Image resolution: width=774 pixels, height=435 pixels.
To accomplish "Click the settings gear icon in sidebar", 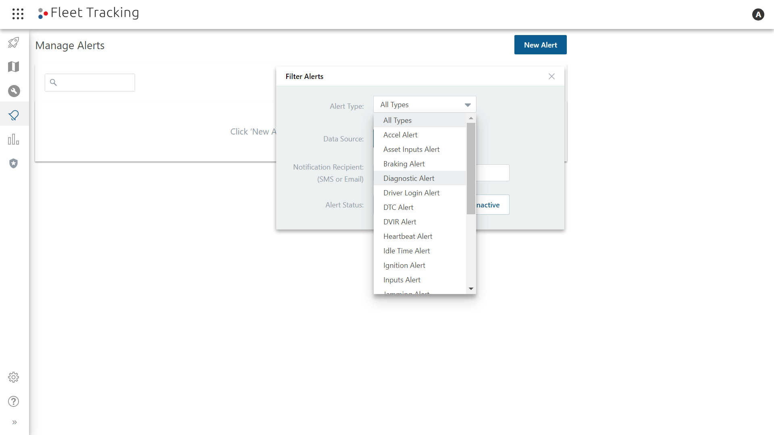I will coord(13,377).
